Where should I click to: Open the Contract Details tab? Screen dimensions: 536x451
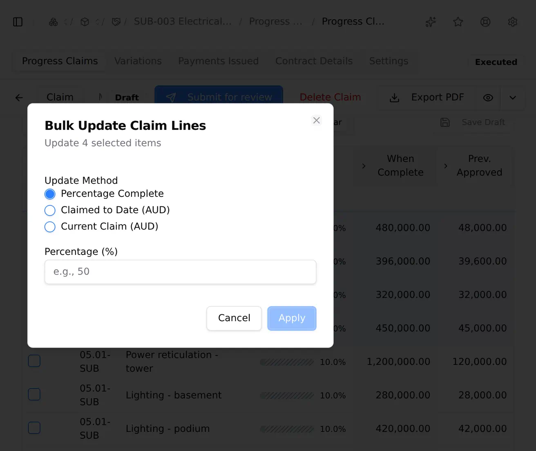coord(314,61)
